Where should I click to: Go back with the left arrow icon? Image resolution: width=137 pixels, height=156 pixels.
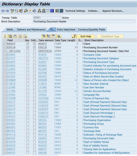coord(3,11)
